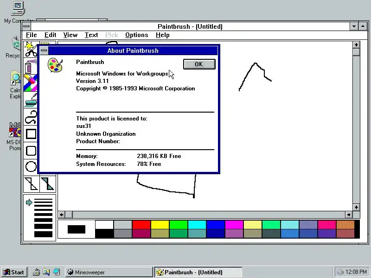Pick the dark maroon swatch under red

click(x=141, y=234)
